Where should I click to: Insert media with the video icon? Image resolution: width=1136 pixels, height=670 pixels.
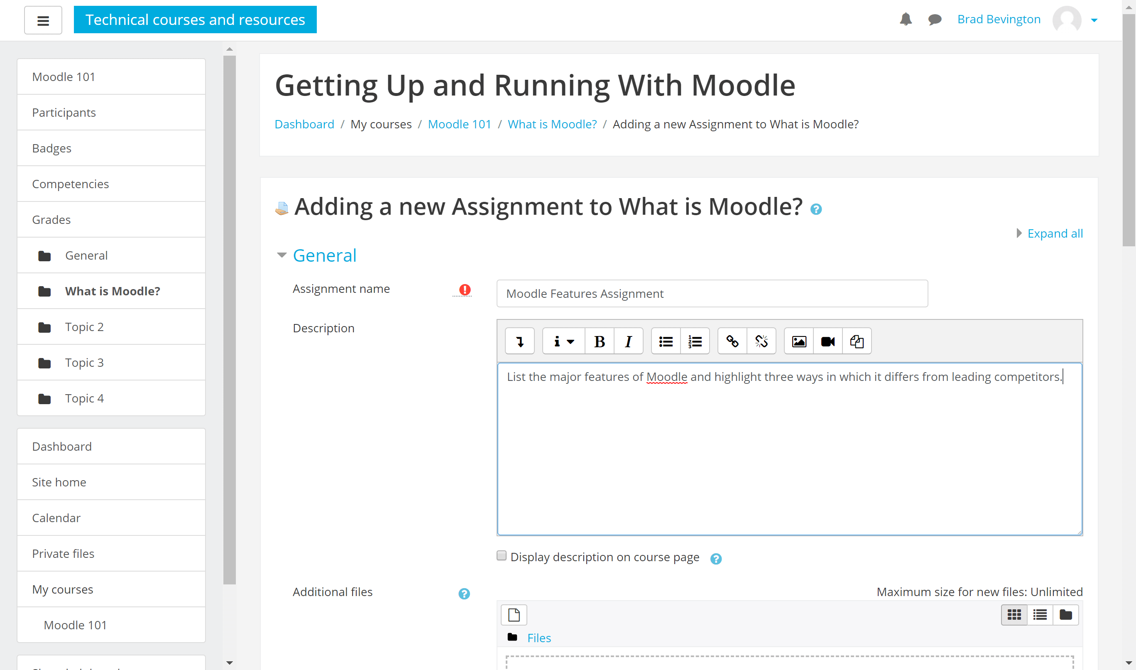coord(828,341)
